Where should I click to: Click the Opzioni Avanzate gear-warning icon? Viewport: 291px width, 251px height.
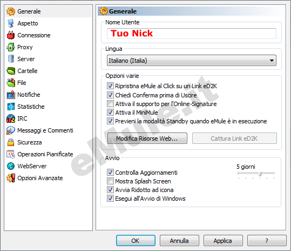(x=11, y=178)
